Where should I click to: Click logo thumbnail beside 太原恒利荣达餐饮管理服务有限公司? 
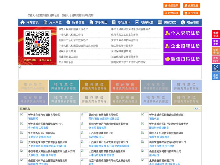pyautogui.click(x=24, y=144)
